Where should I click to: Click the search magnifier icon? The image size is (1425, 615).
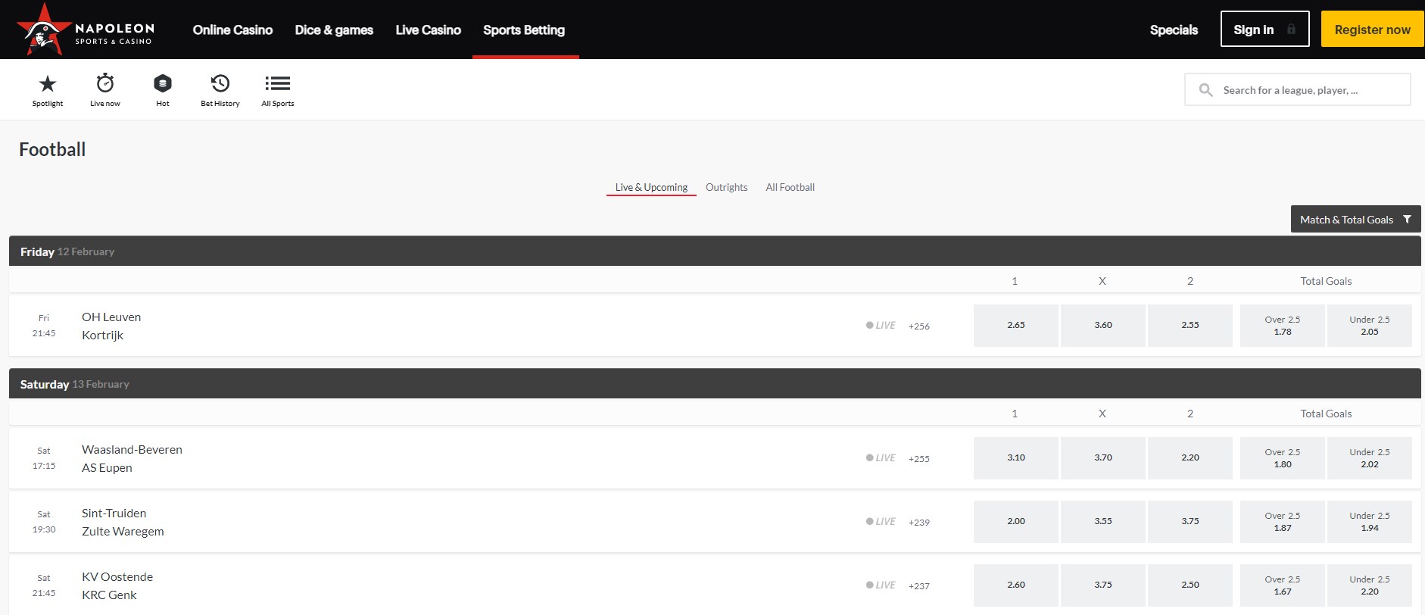(x=1206, y=90)
